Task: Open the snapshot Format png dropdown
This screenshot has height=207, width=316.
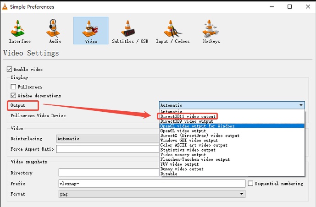Action: coord(152,194)
